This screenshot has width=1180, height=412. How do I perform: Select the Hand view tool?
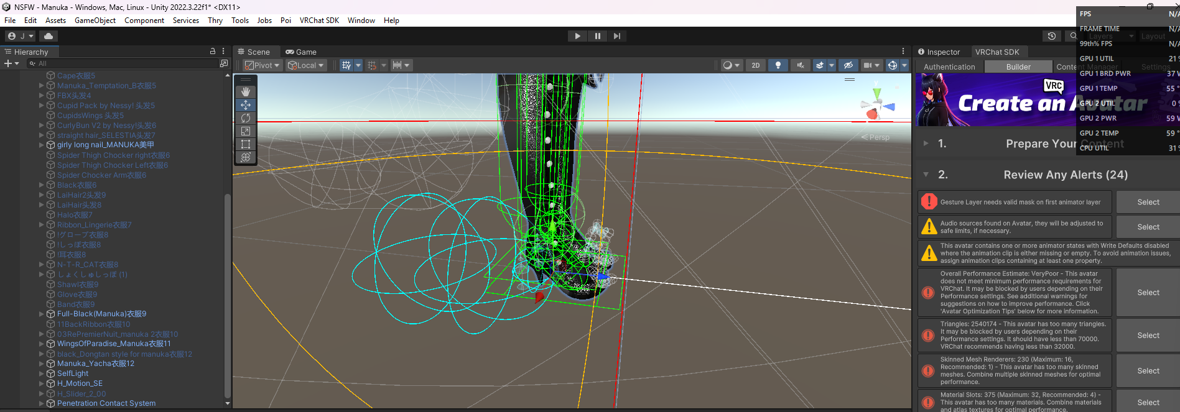(246, 92)
